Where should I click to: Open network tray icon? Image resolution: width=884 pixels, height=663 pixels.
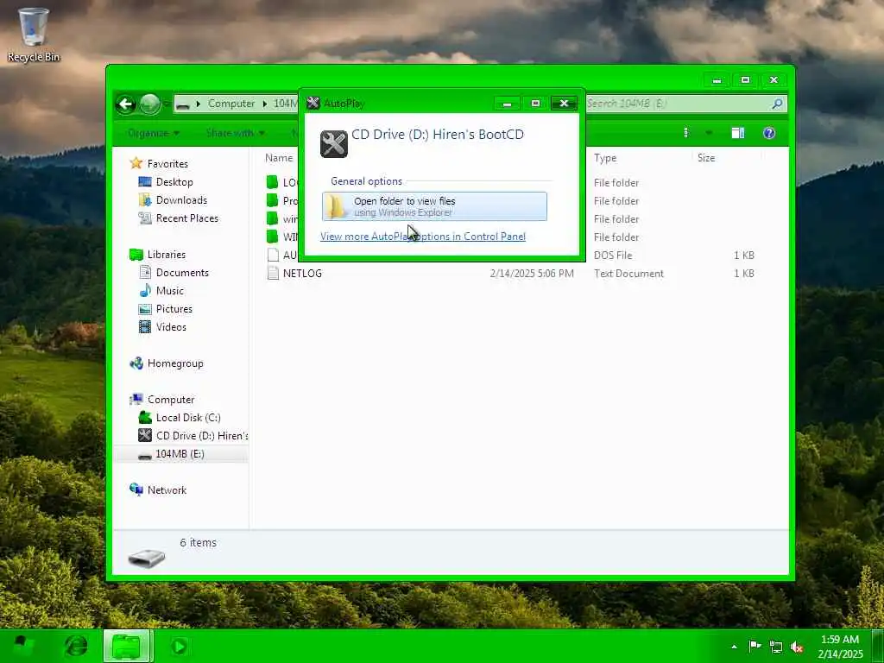point(776,647)
